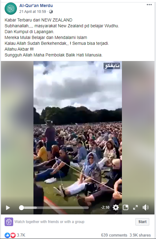
Task: Click the red heart reaction icon
Action: point(13,235)
